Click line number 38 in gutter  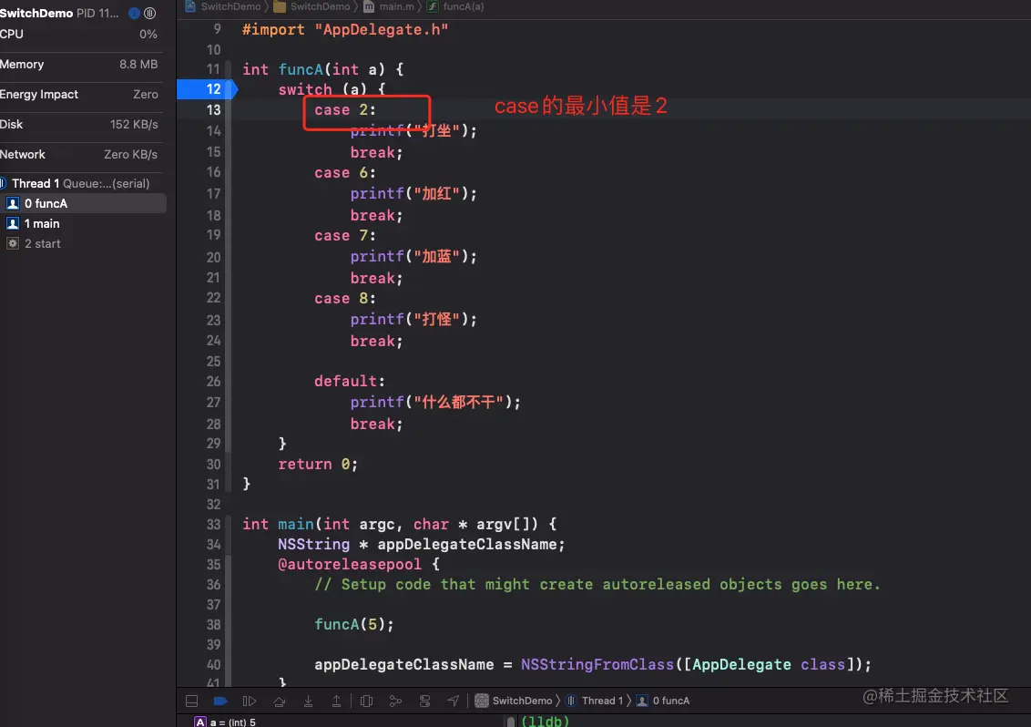tap(214, 624)
